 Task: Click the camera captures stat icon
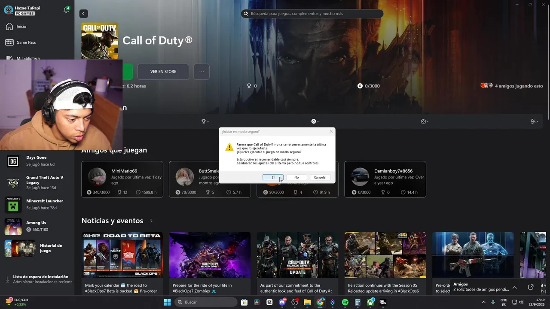tap(423, 121)
